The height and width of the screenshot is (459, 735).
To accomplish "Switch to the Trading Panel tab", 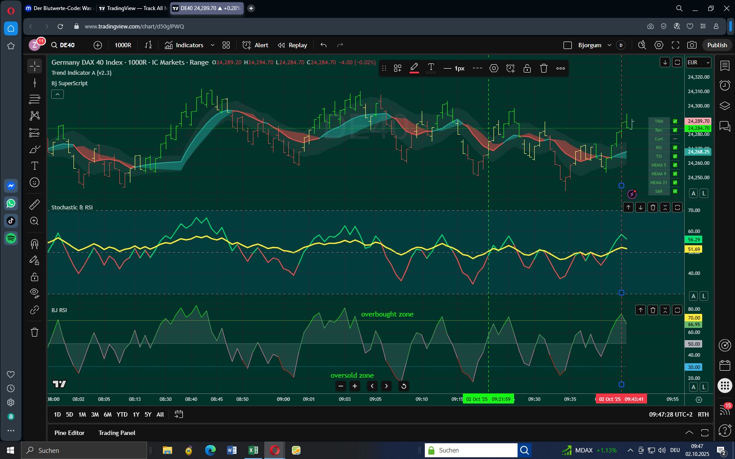I will pos(117,433).
